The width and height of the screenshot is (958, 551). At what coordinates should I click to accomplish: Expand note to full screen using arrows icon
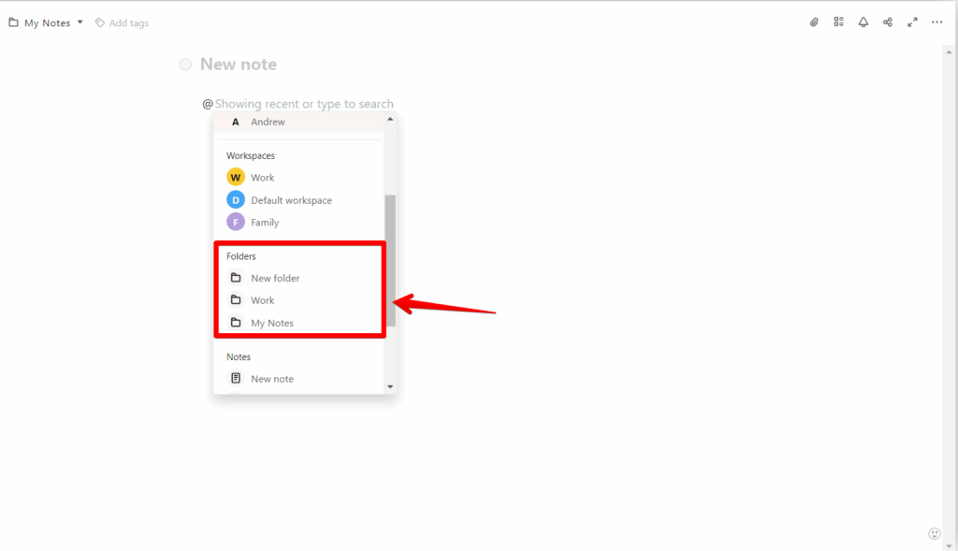click(912, 22)
